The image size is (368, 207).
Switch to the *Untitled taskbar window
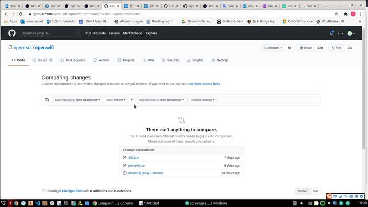tap(149, 203)
